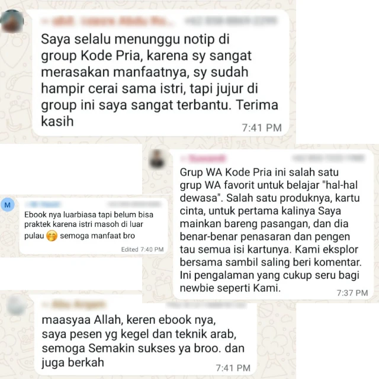Tap the 7:41 PM timestamp on bottom message

coord(233,368)
